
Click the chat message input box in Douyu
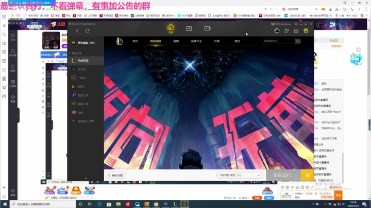click(x=313, y=195)
